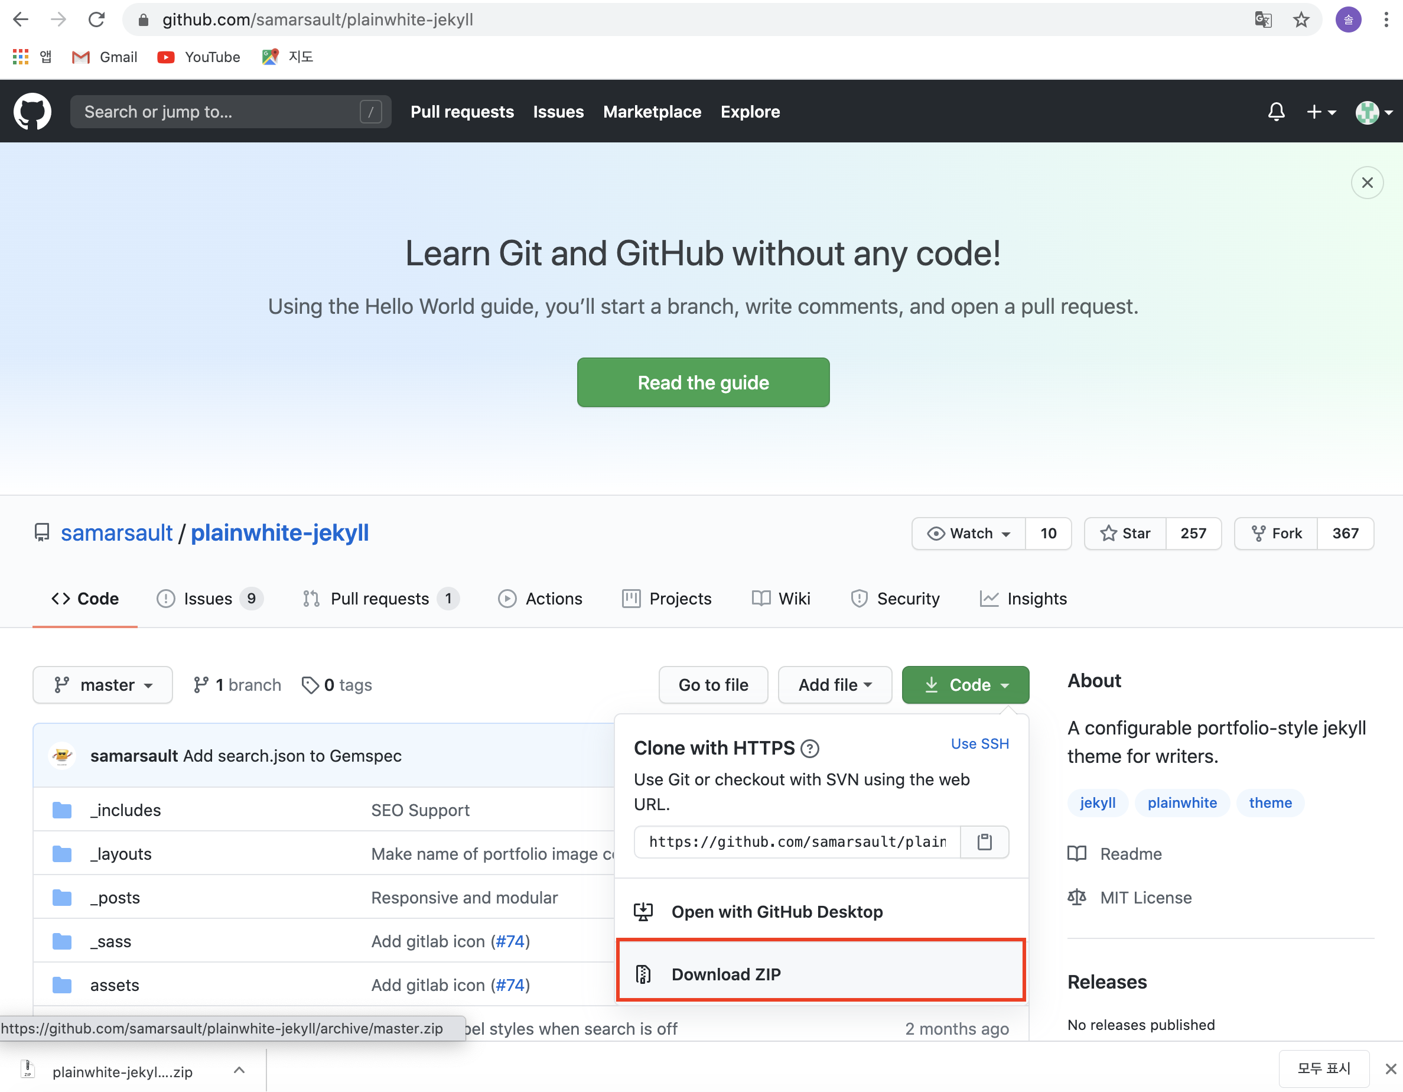The image size is (1403, 1092).
Task: Focus the Search or jump to field
Action: pyautogui.click(x=219, y=112)
